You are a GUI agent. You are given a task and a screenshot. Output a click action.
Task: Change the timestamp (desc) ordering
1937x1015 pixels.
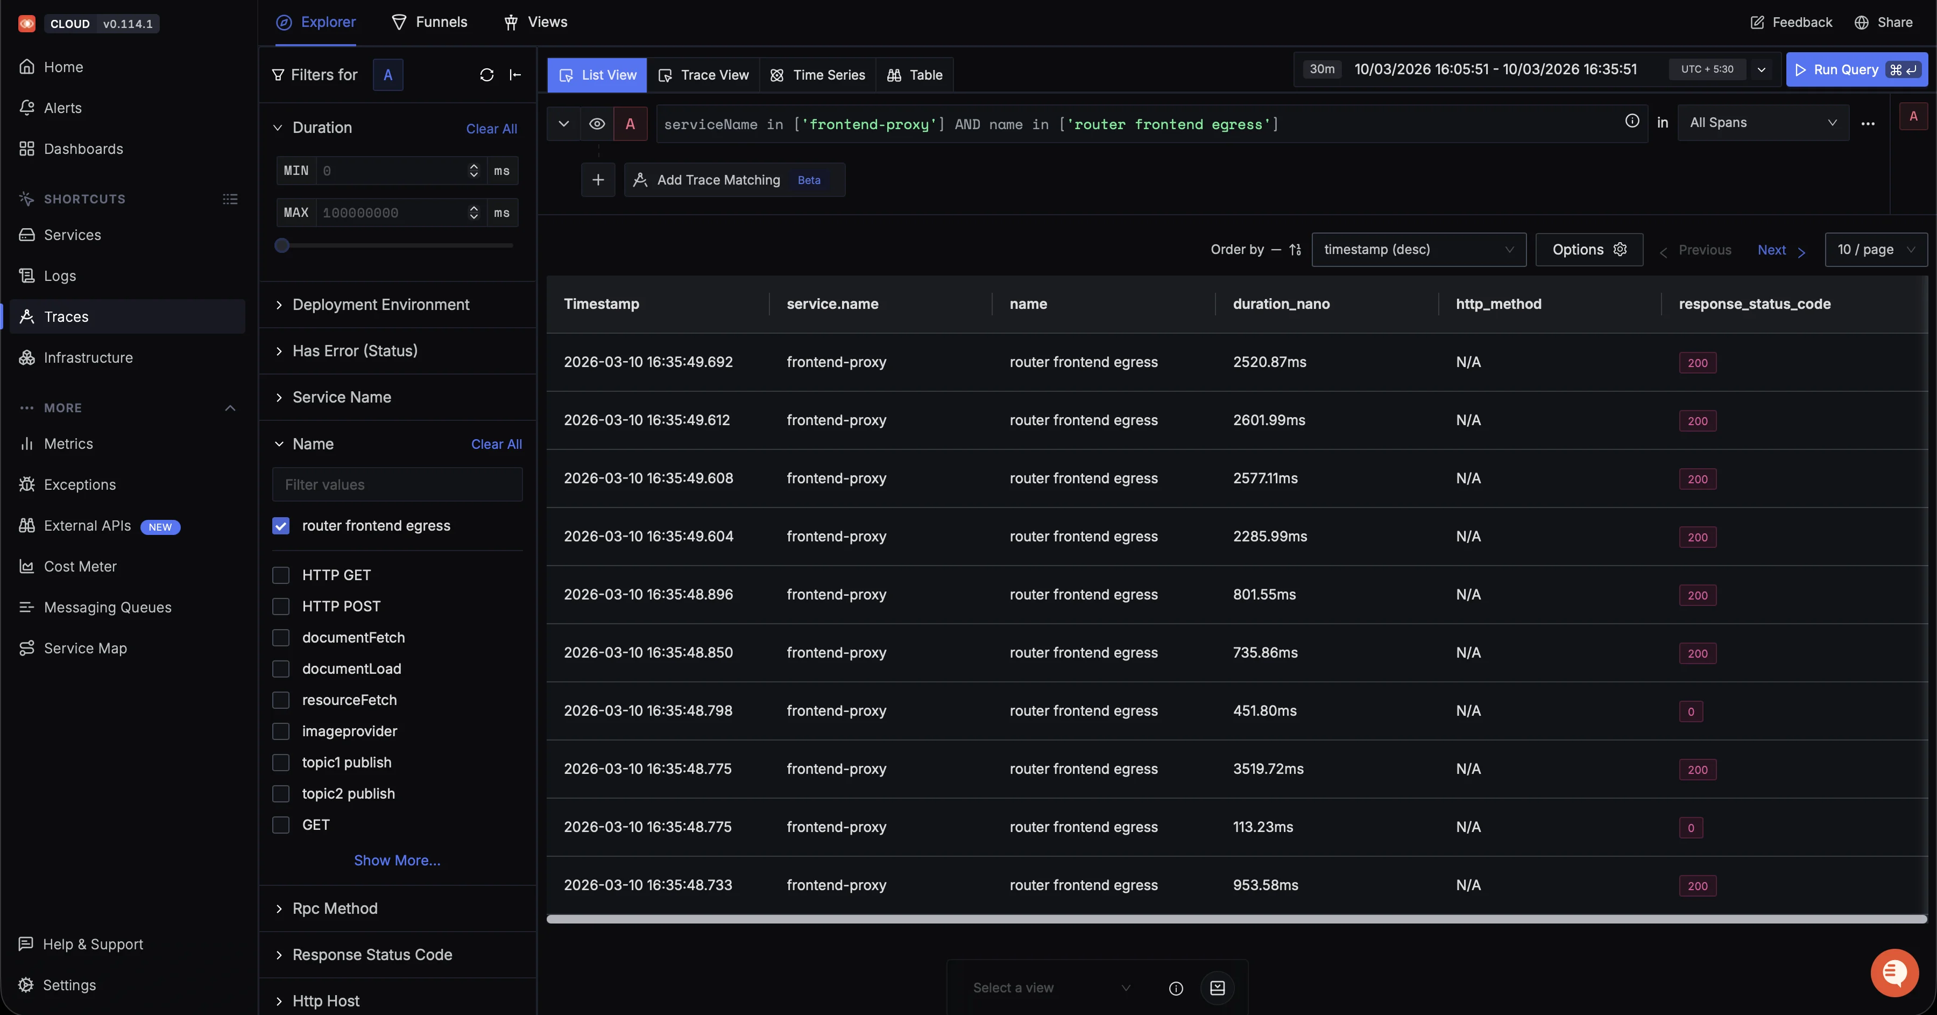(x=1419, y=250)
